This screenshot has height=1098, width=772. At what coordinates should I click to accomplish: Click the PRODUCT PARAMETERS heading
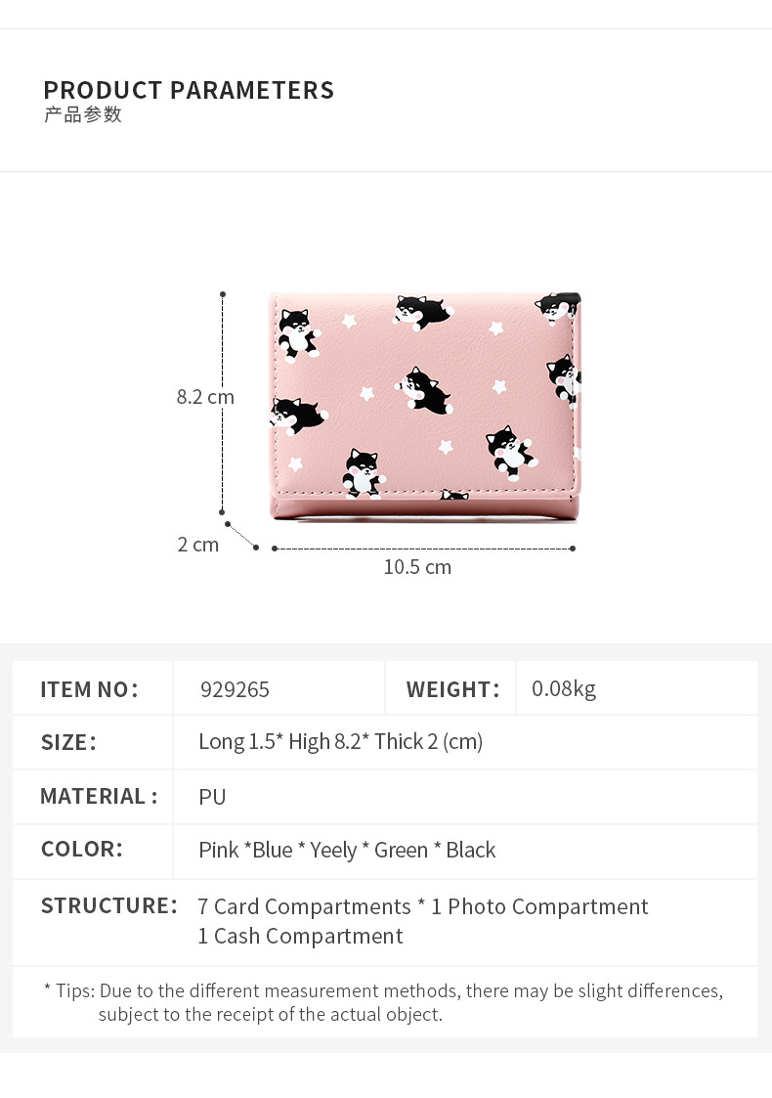tap(189, 90)
